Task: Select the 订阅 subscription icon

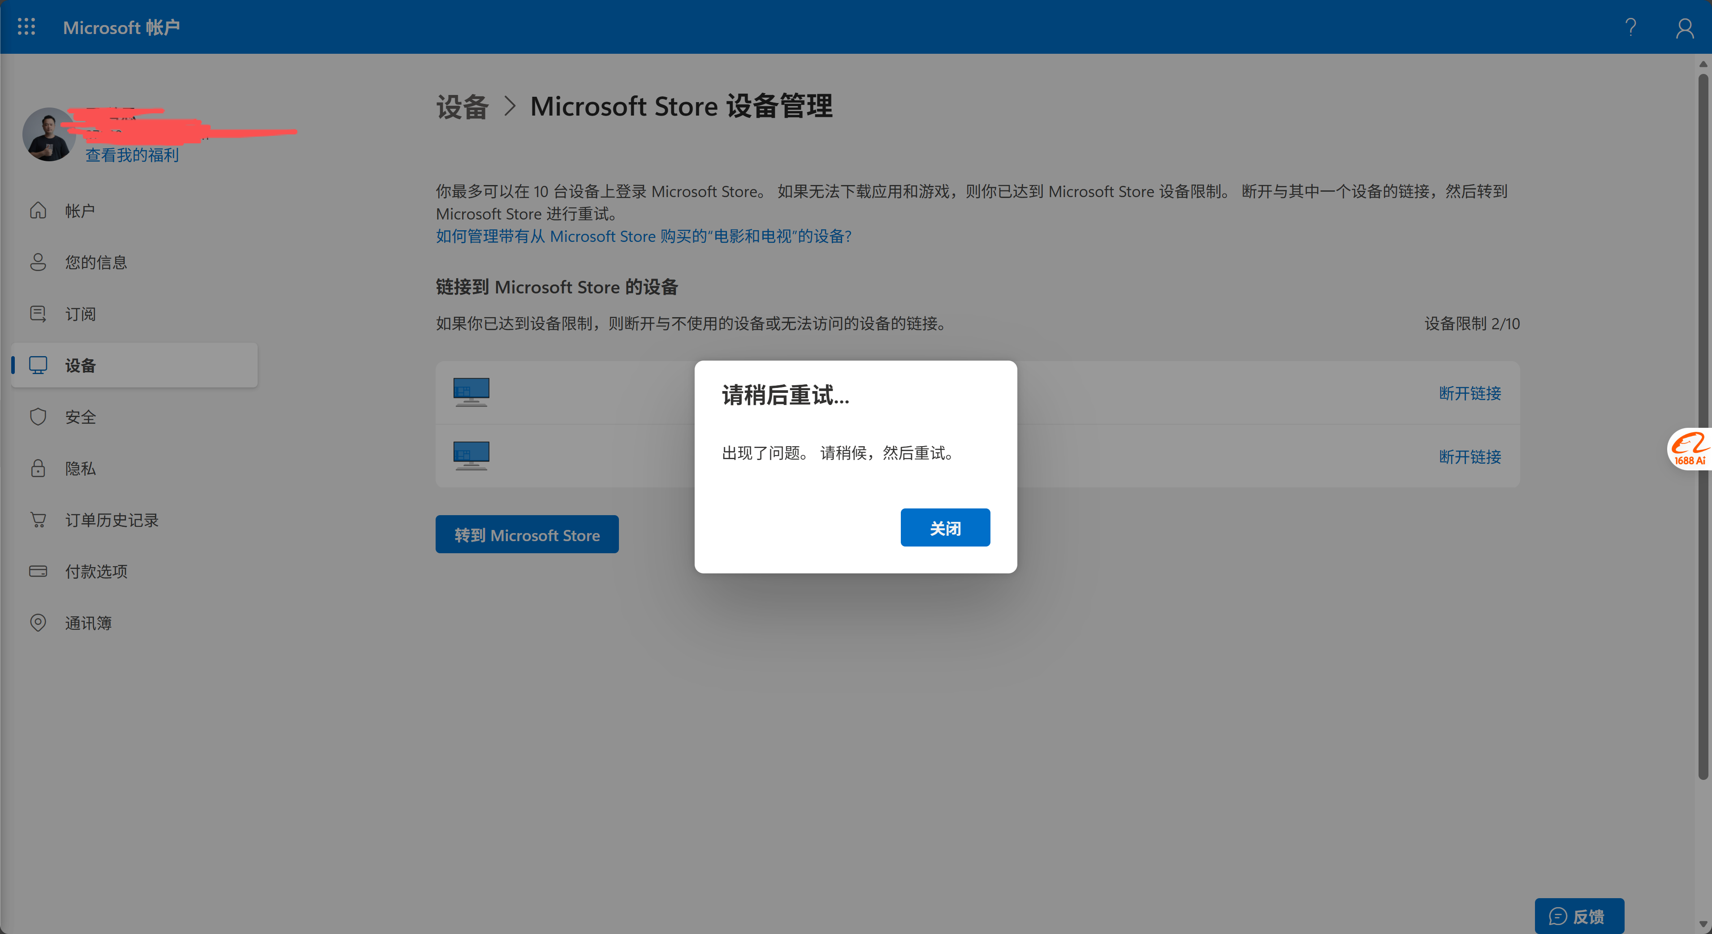Action: (38, 313)
